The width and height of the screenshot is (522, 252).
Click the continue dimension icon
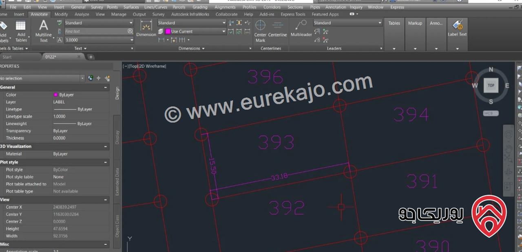point(182,40)
